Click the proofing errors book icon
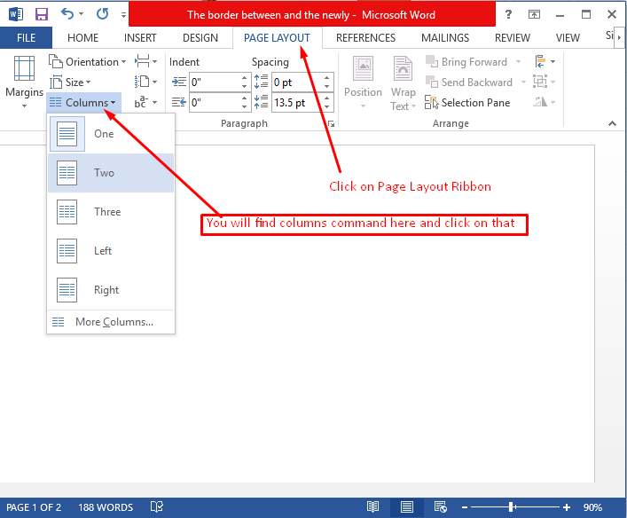The image size is (627, 518). (x=157, y=507)
